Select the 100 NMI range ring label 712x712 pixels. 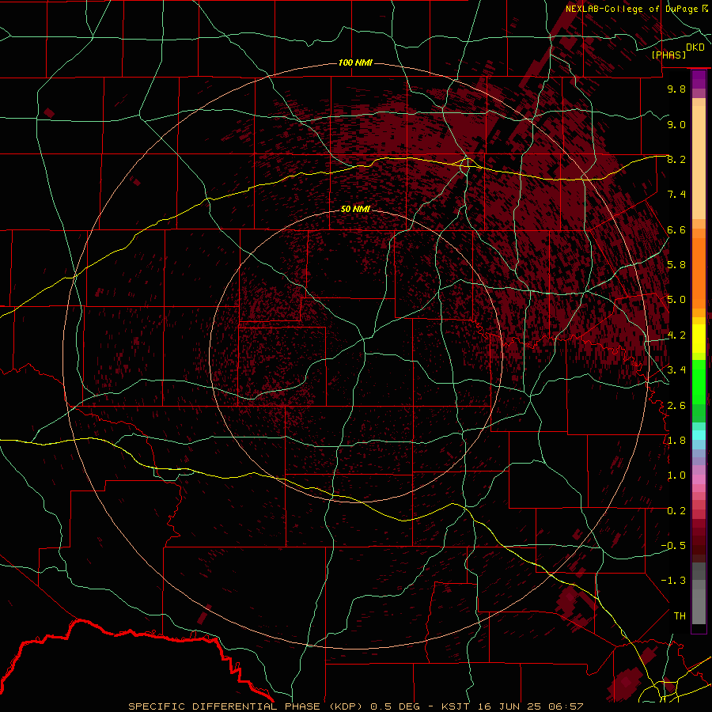point(355,62)
